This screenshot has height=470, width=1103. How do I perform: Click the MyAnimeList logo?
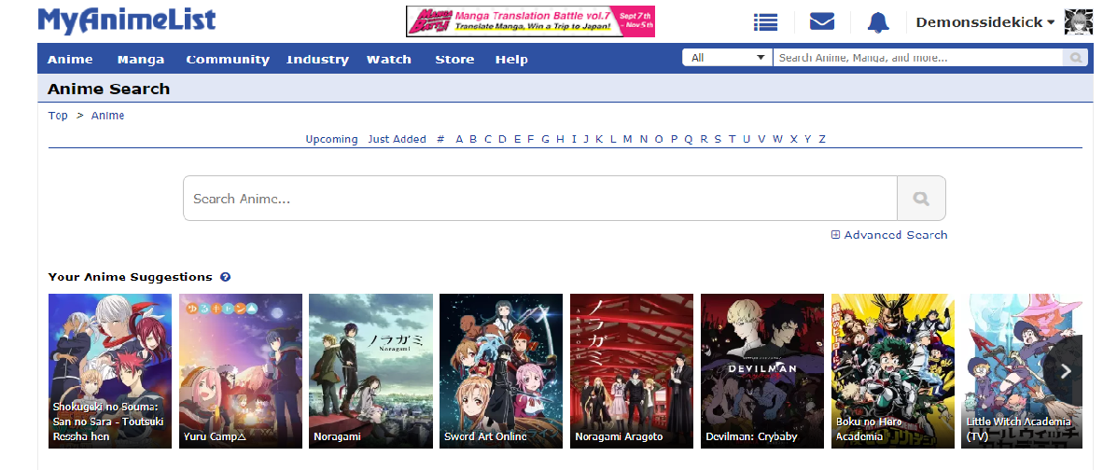click(x=127, y=21)
